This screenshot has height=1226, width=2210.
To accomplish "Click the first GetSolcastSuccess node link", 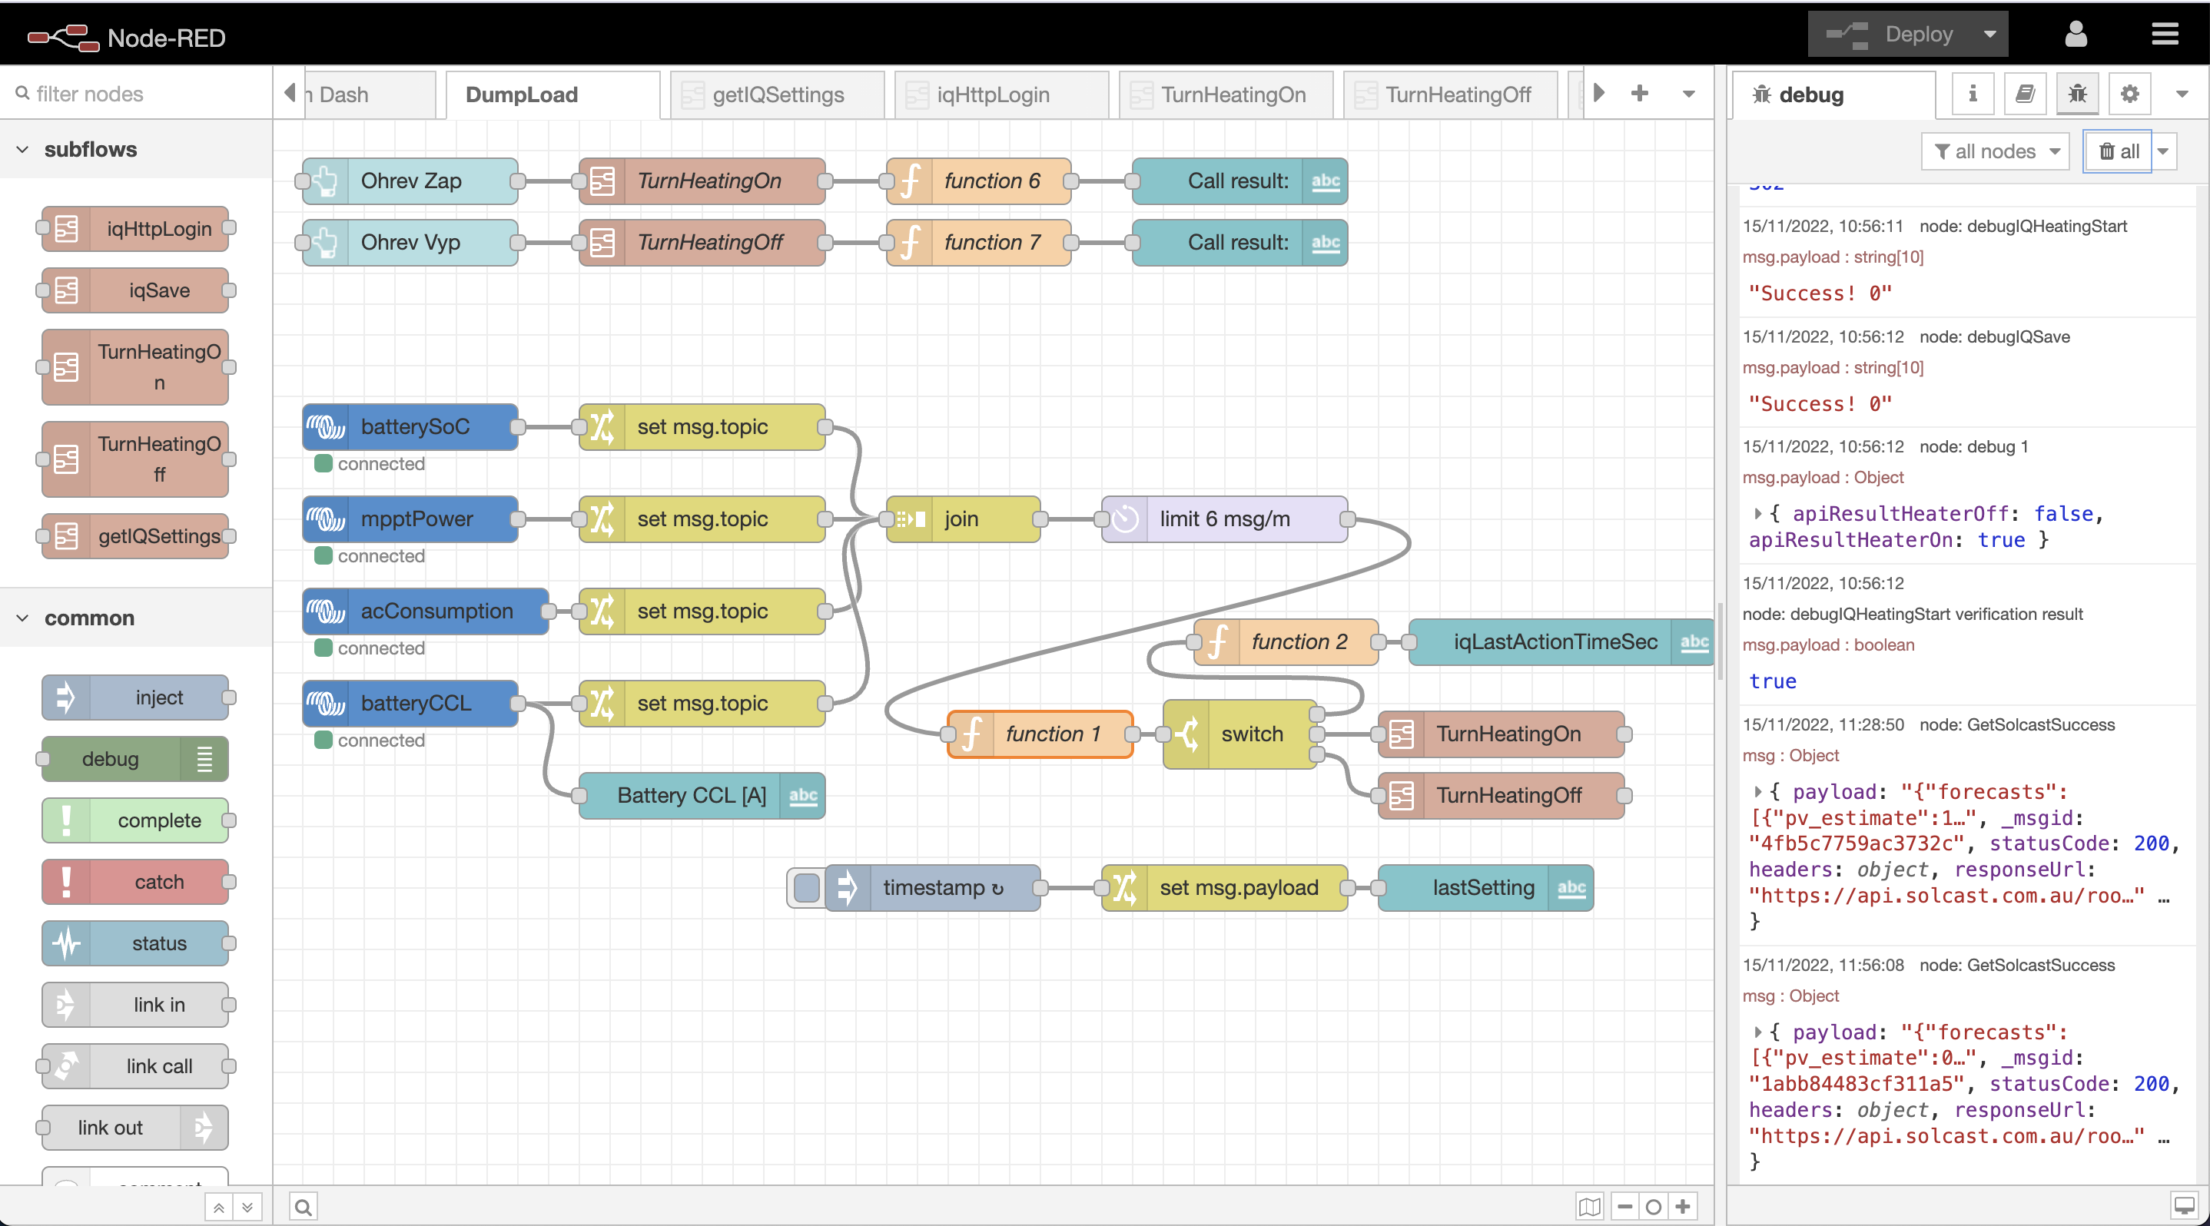I will point(2017,724).
